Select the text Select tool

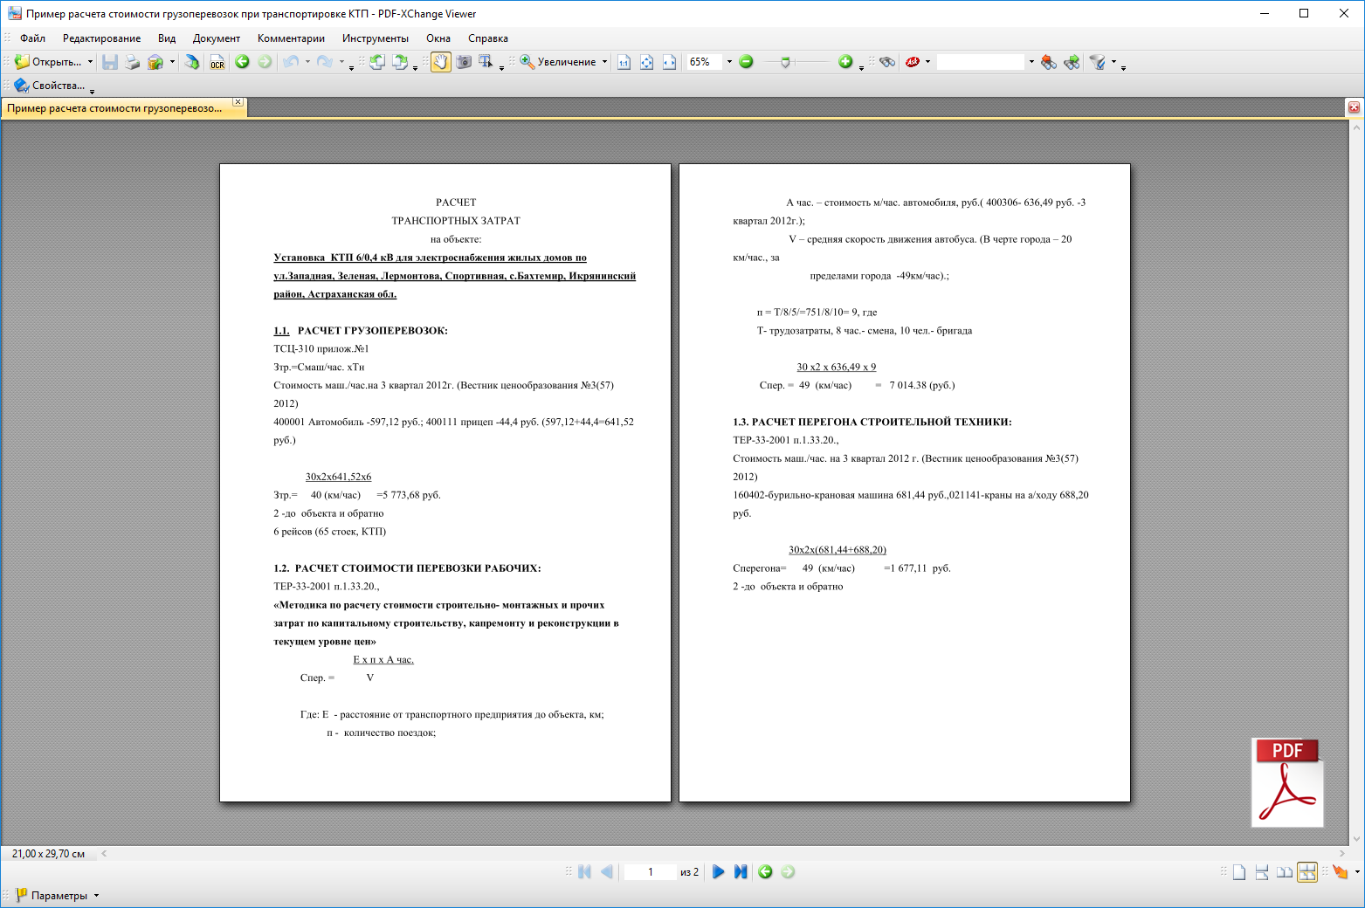(486, 62)
